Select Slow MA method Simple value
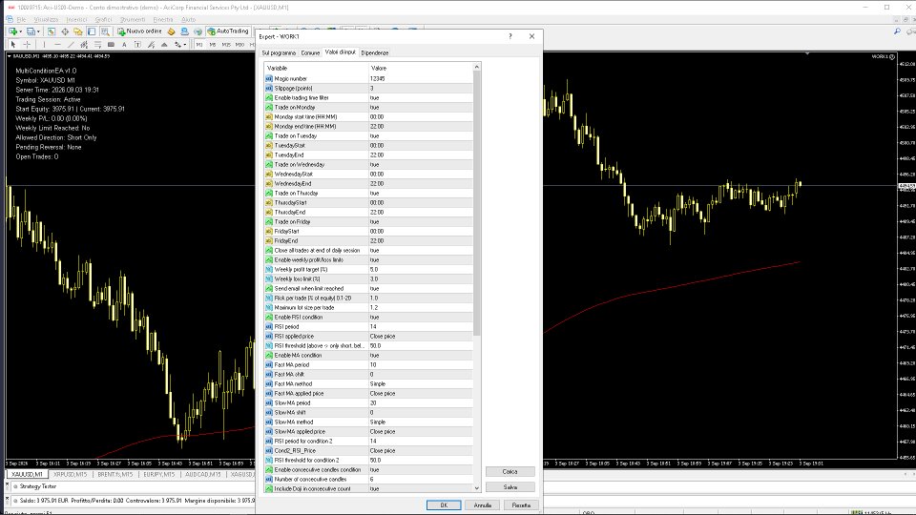916x515 pixels. [x=421, y=422]
